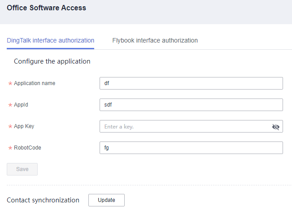
Task: Click the RobotCode label text
Action: pyautogui.click(x=27, y=148)
